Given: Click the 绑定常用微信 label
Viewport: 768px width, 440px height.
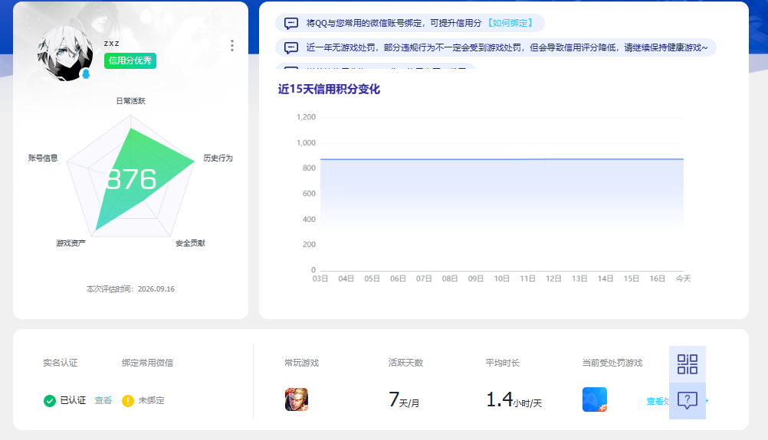Looking at the screenshot, I should (147, 363).
